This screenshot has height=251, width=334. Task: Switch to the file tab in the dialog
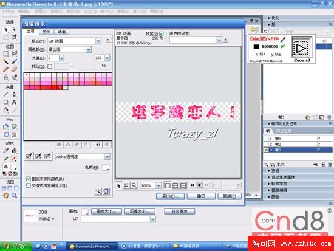(46, 32)
